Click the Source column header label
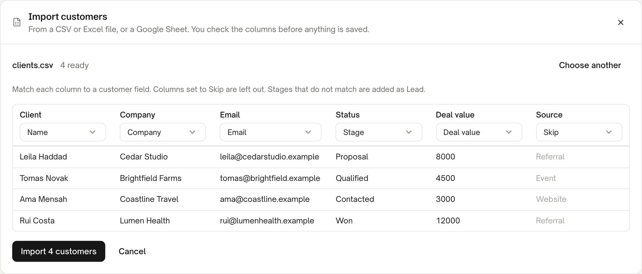 point(549,115)
